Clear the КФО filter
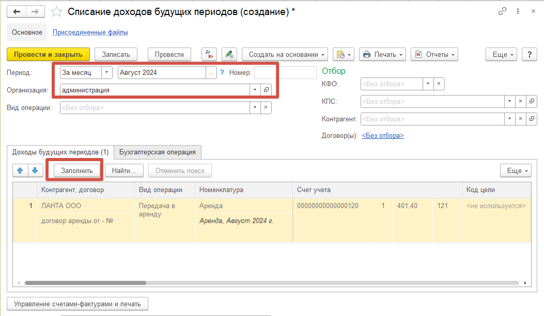This screenshot has width=544, height=316. (x=439, y=84)
